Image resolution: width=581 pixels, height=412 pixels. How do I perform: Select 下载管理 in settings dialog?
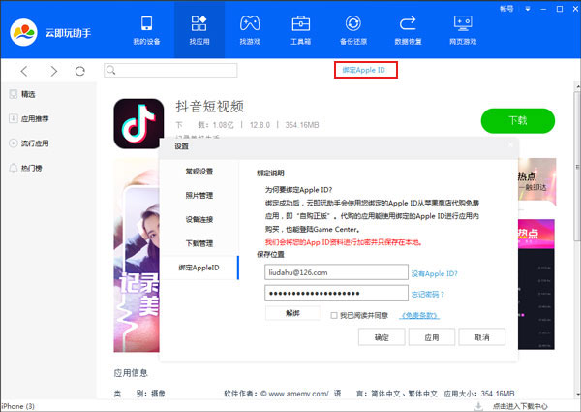pyautogui.click(x=199, y=243)
